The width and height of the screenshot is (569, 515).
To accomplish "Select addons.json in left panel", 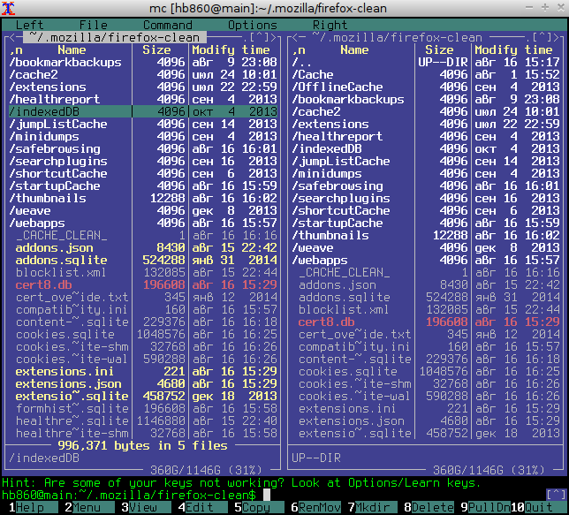I will coord(143,247).
